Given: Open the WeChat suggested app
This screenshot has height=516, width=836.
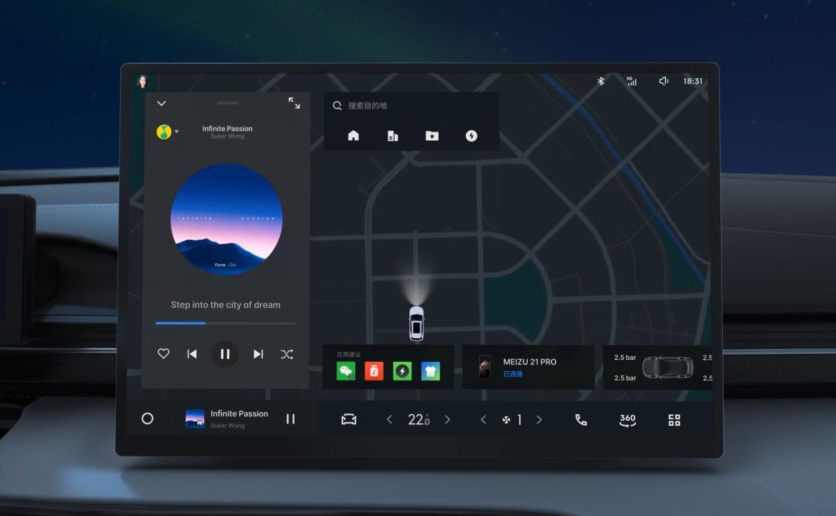Looking at the screenshot, I should [x=346, y=370].
